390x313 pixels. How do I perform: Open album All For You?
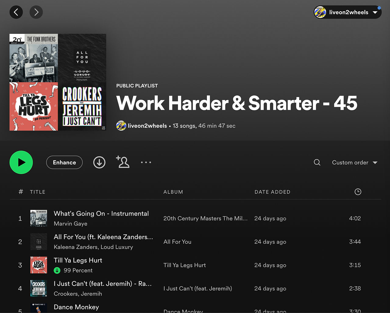pos(177,242)
